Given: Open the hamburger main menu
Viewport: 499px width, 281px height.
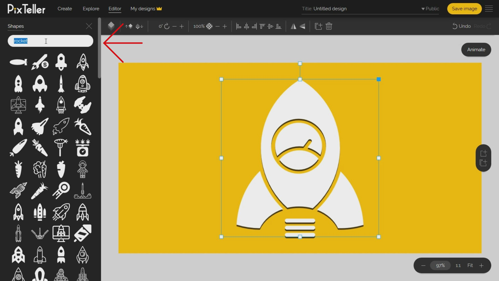Looking at the screenshot, I should [x=489, y=9].
